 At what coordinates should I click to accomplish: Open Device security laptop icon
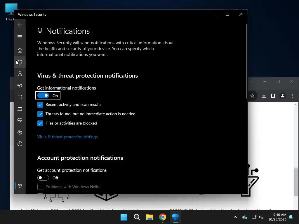point(20,109)
